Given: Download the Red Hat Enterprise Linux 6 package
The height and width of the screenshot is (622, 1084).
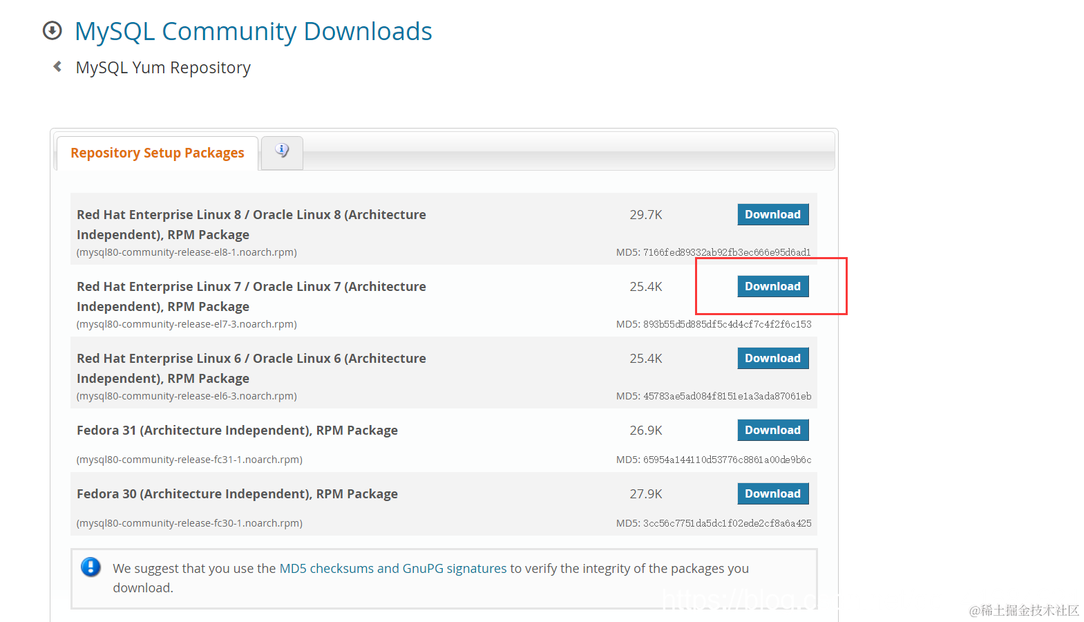Looking at the screenshot, I should [x=772, y=358].
